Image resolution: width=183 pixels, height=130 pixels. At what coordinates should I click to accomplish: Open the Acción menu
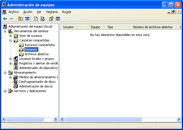pos(28,12)
